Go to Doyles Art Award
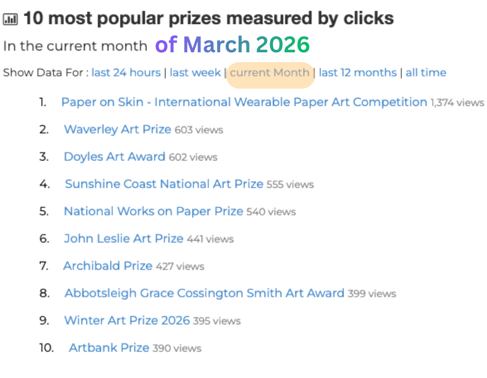487x378 pixels. point(114,157)
